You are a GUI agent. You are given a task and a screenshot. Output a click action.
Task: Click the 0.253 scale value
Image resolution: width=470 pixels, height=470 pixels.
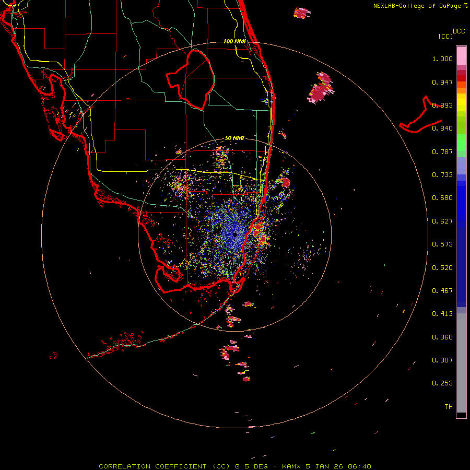(x=442, y=383)
